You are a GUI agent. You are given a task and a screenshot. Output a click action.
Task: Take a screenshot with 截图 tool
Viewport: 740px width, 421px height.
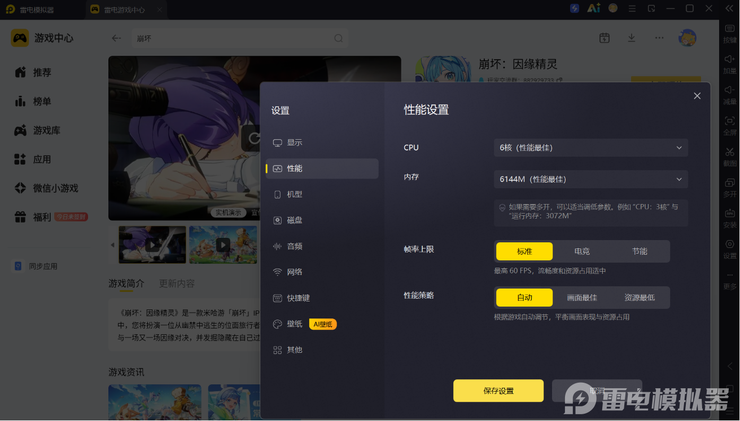tap(730, 157)
